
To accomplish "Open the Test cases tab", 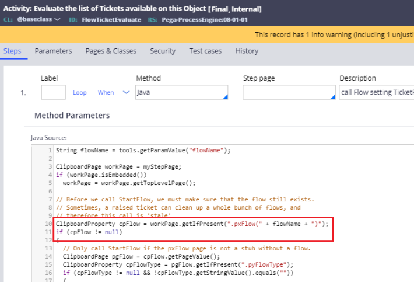I will 205,51.
